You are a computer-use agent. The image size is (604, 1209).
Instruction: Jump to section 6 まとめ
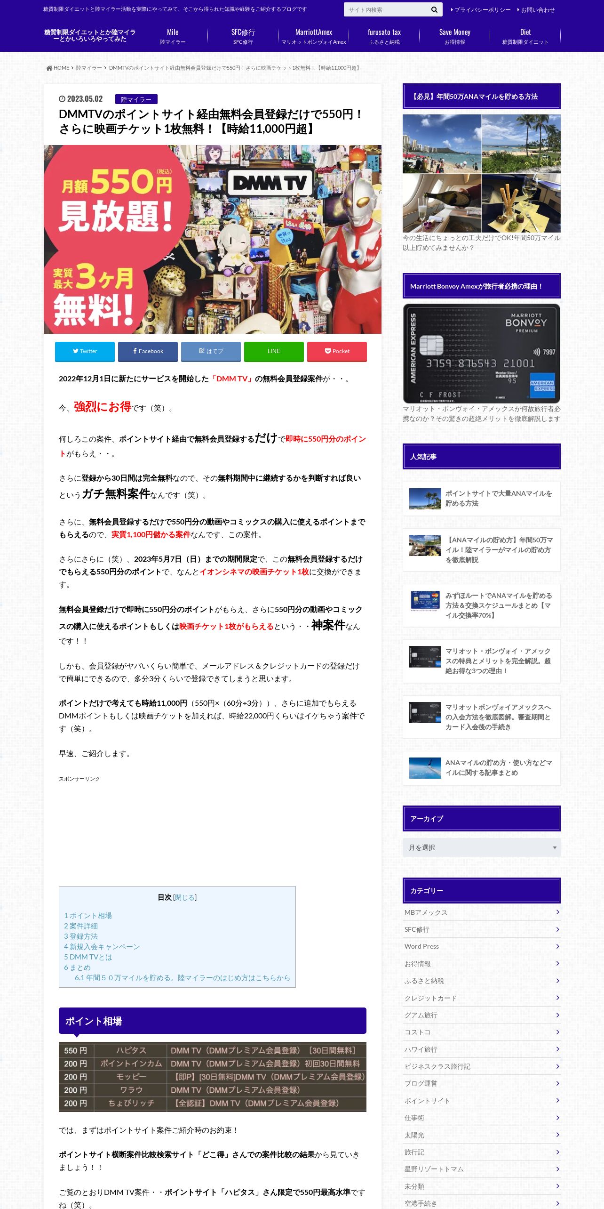(77, 967)
